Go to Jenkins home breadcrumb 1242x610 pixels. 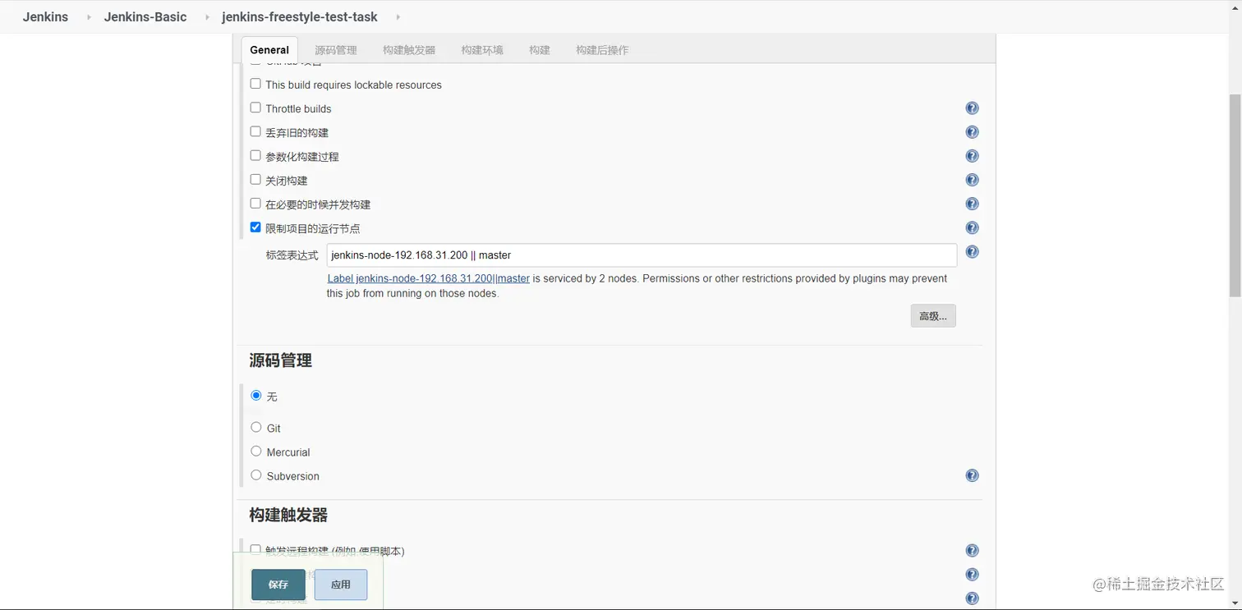point(45,17)
